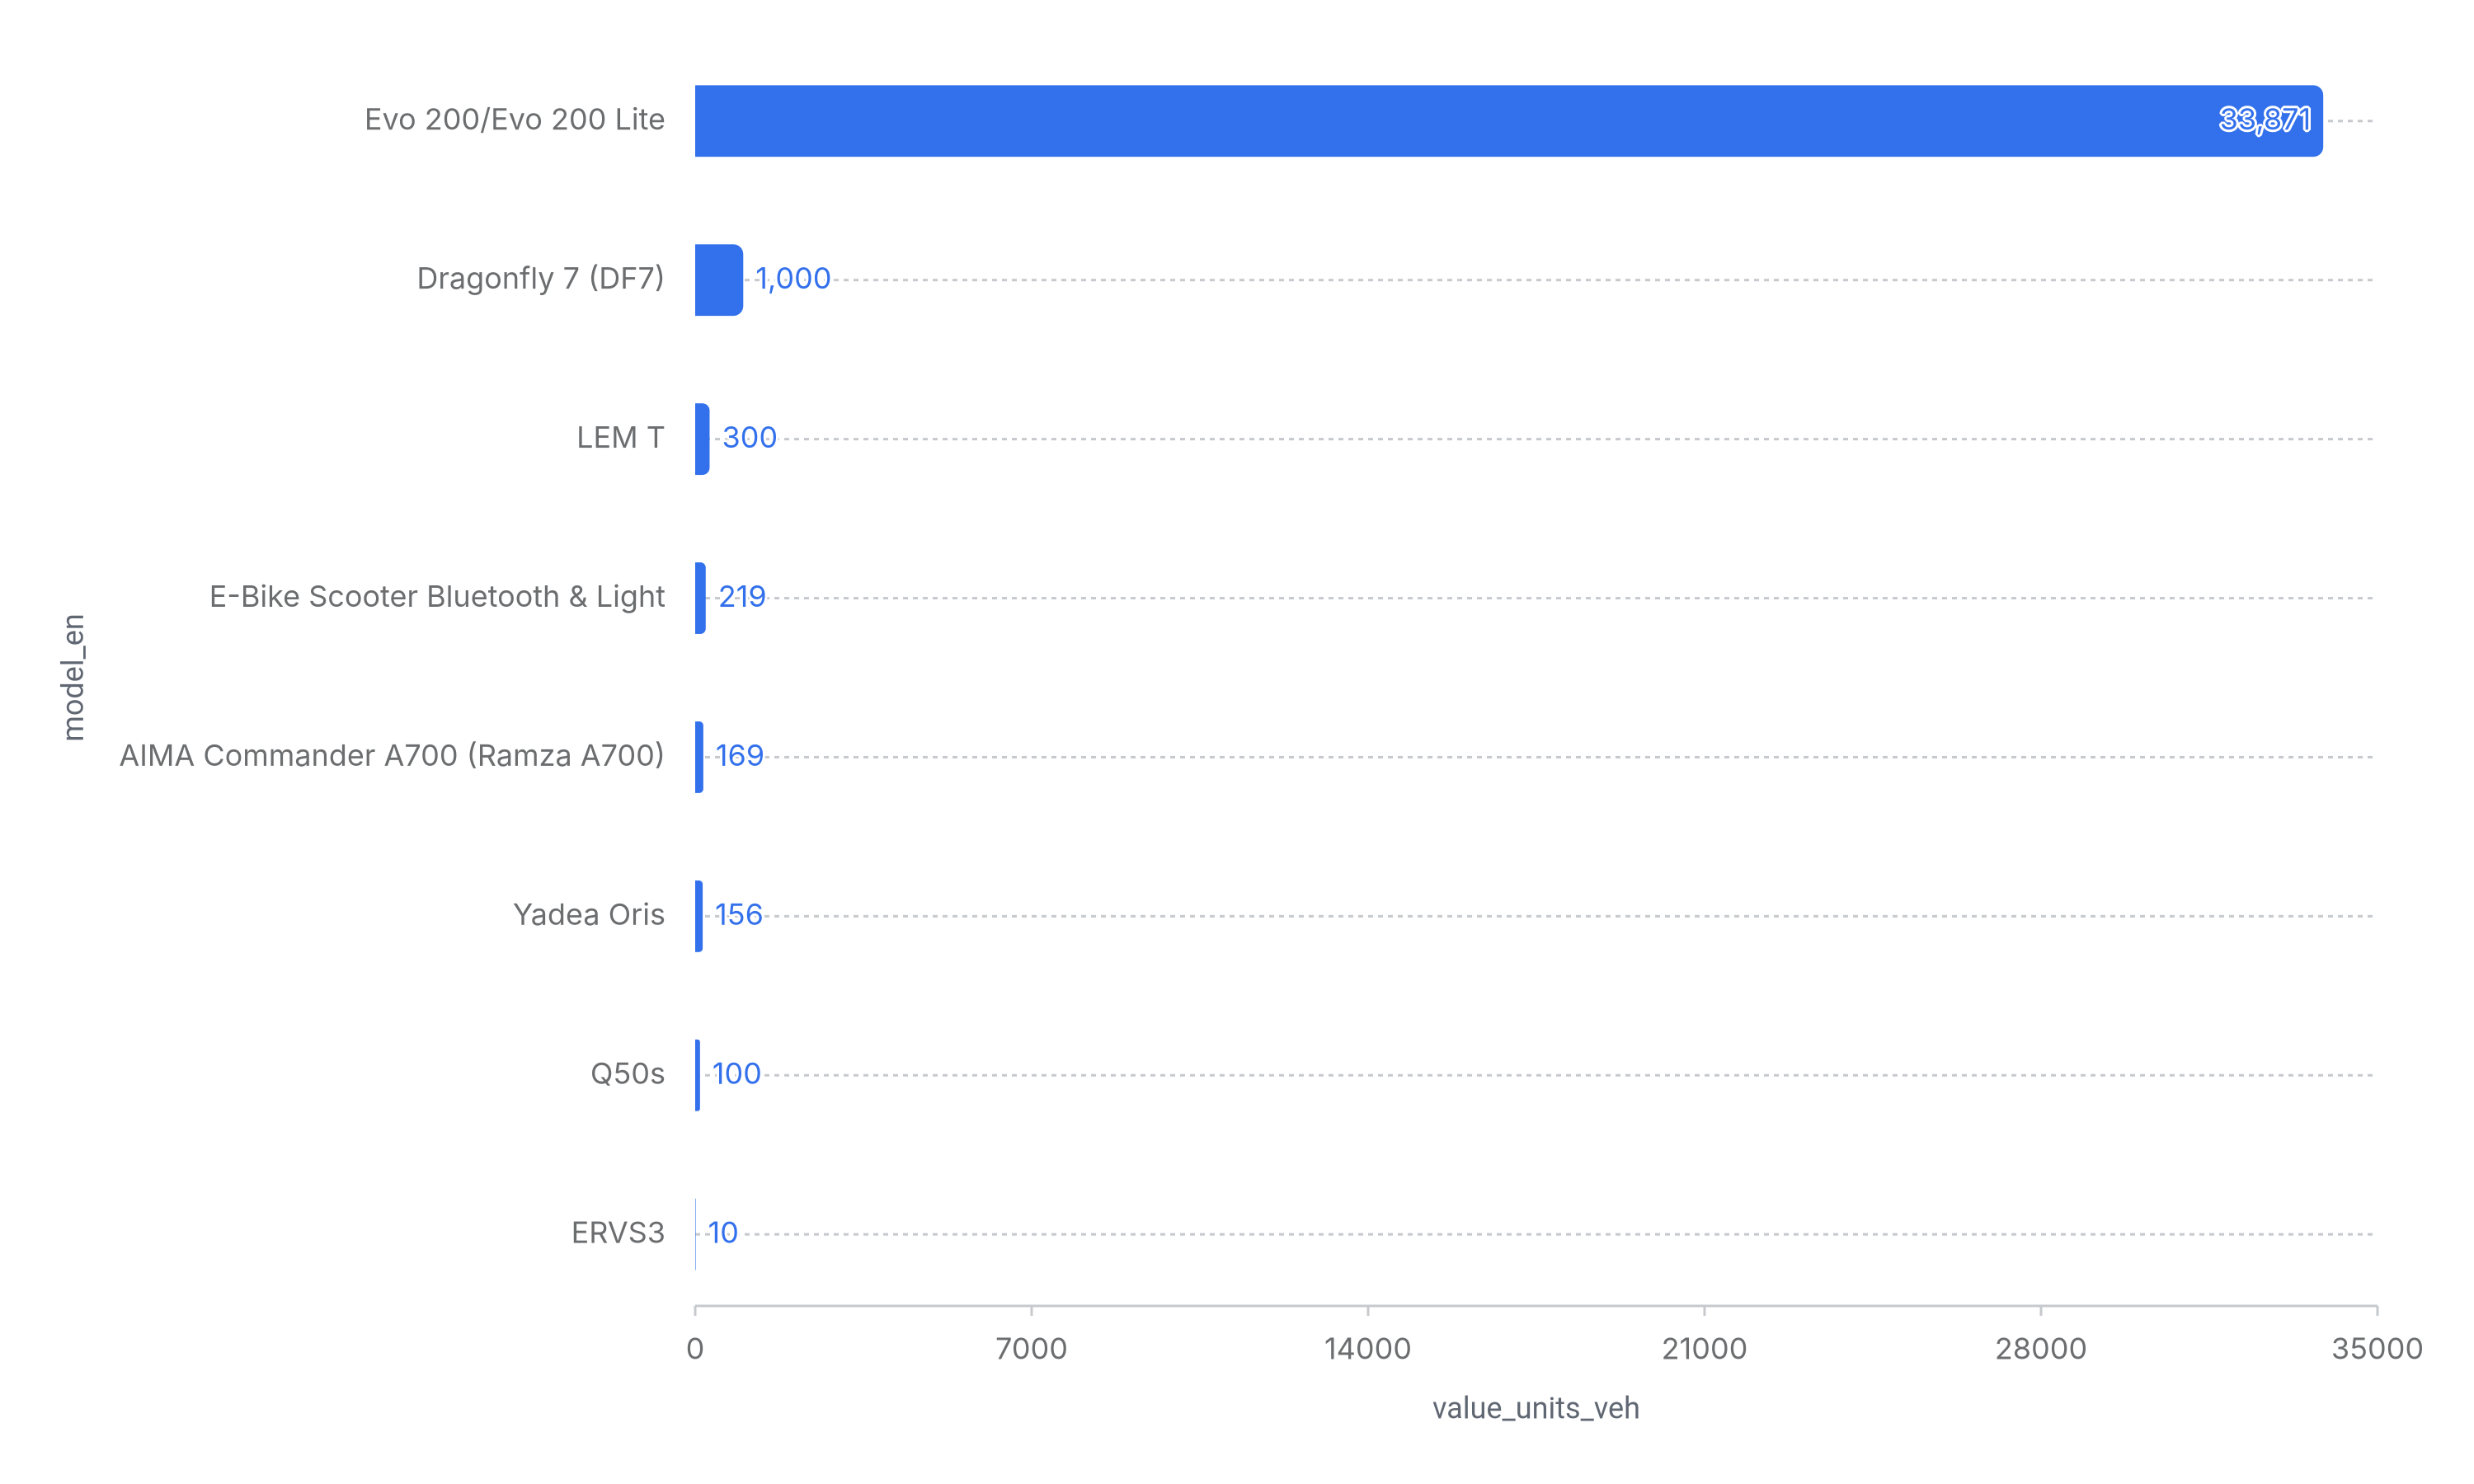Click the Dragonfly 7 (DF7) bar

(718, 280)
